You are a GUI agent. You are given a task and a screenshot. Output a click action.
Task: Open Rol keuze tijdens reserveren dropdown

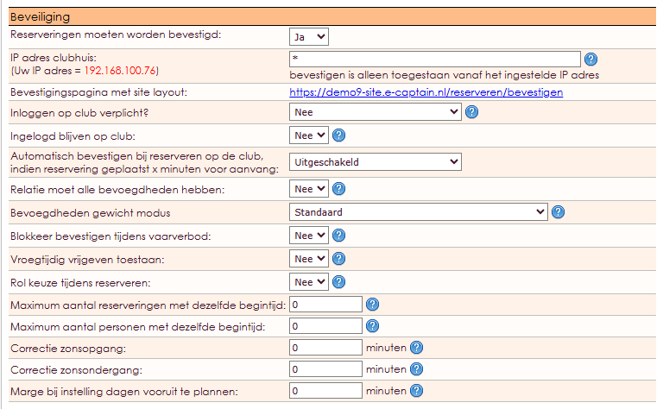tap(309, 282)
